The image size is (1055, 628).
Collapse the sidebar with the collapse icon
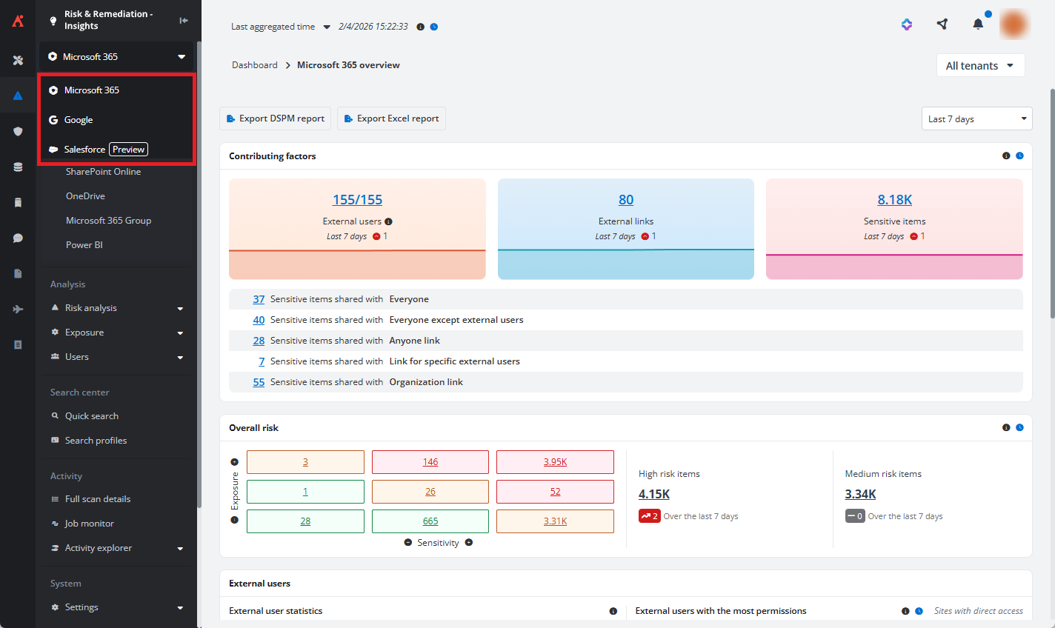point(184,20)
